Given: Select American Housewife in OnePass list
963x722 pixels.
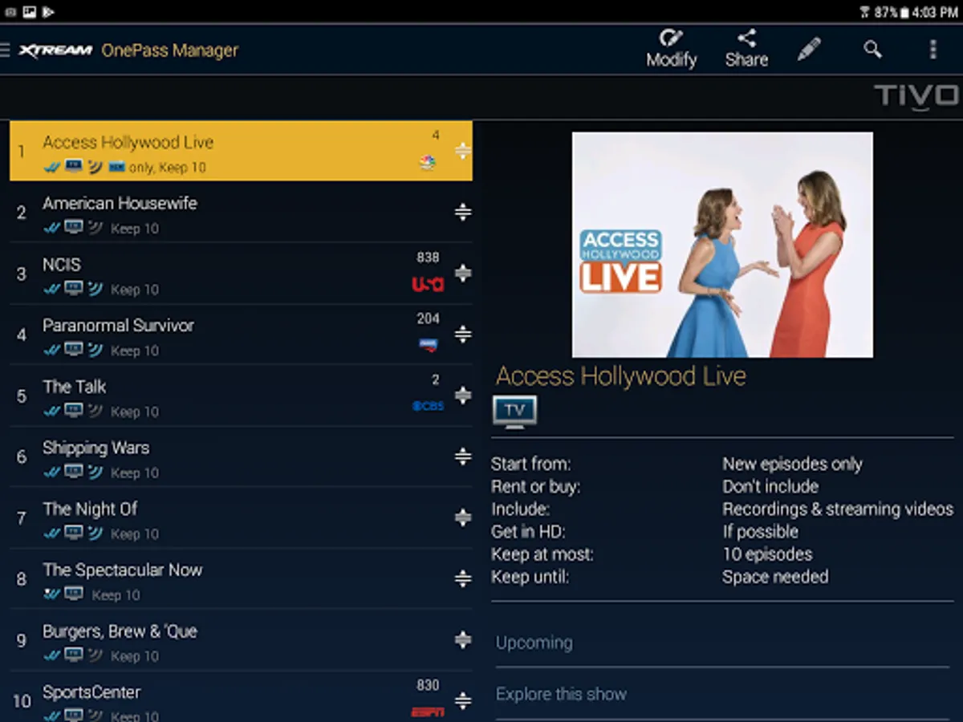Looking at the screenshot, I should 241,213.
